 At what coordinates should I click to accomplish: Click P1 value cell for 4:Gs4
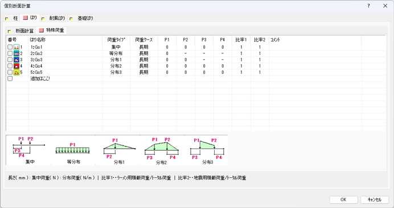[x=167, y=66]
